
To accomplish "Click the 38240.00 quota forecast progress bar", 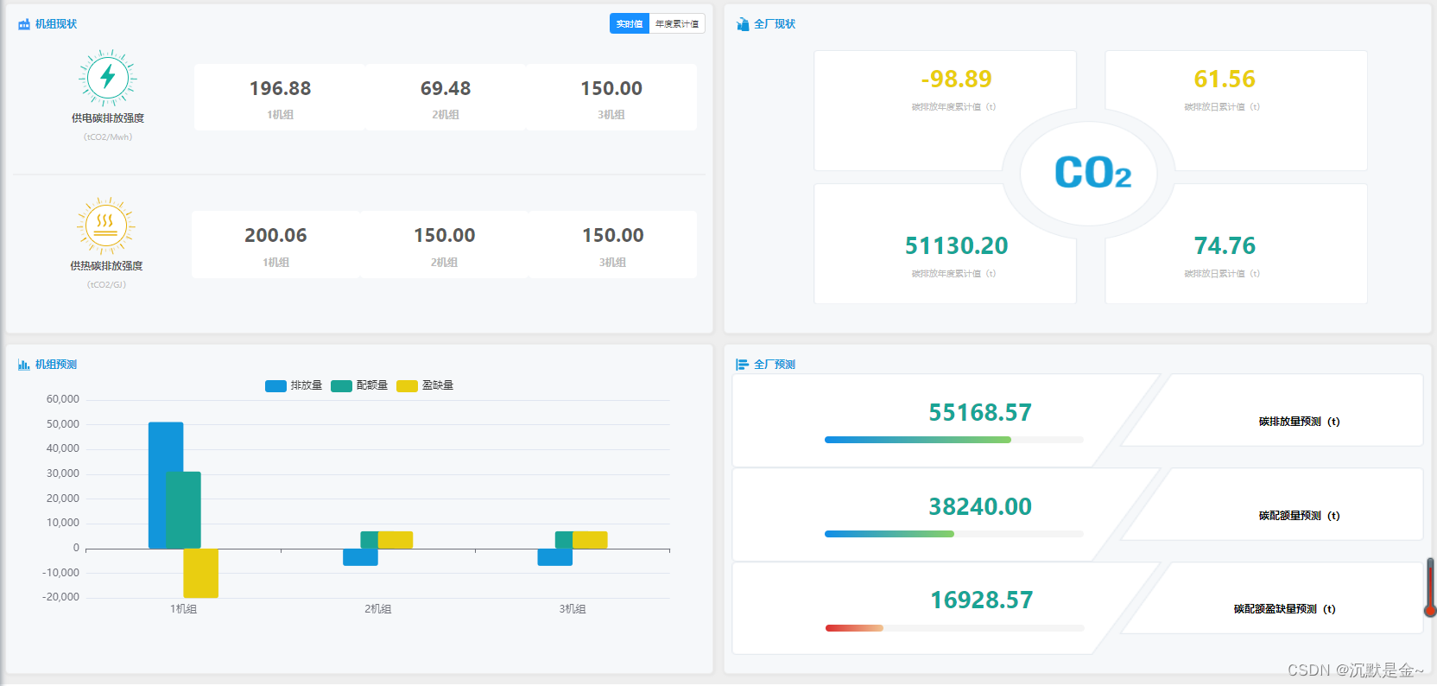I will (x=954, y=534).
